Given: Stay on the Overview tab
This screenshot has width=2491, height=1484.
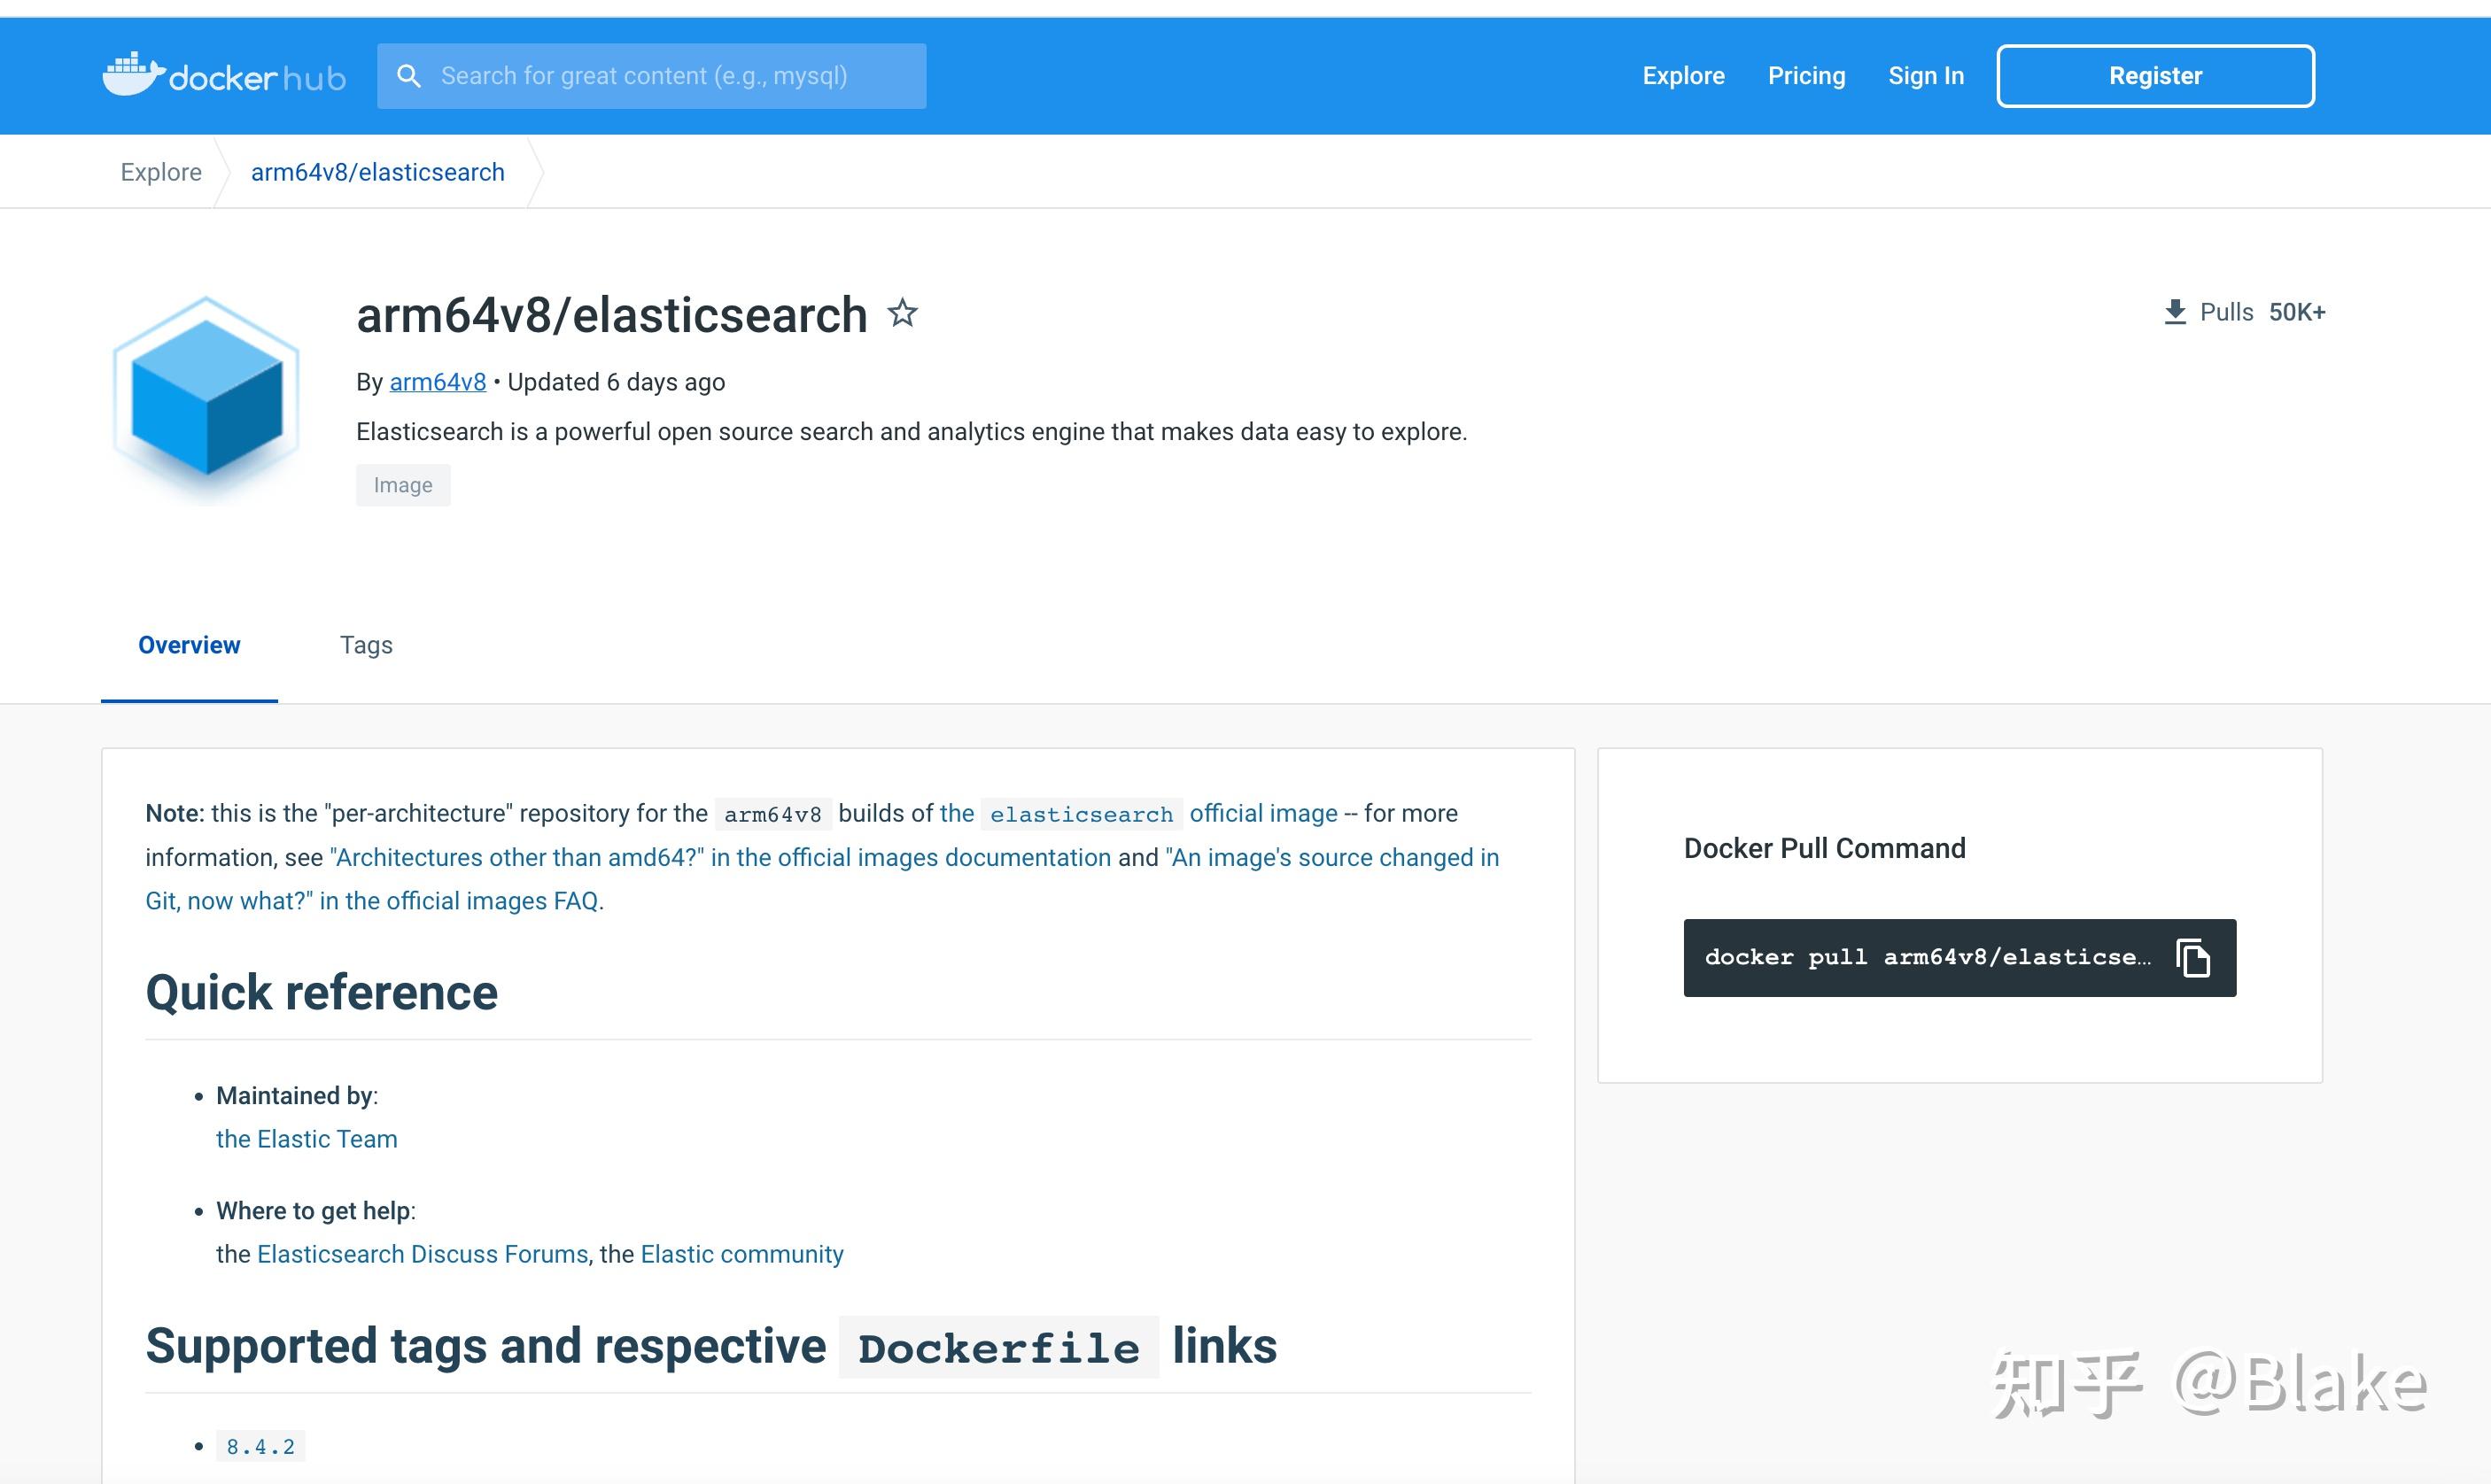Looking at the screenshot, I should pos(189,645).
